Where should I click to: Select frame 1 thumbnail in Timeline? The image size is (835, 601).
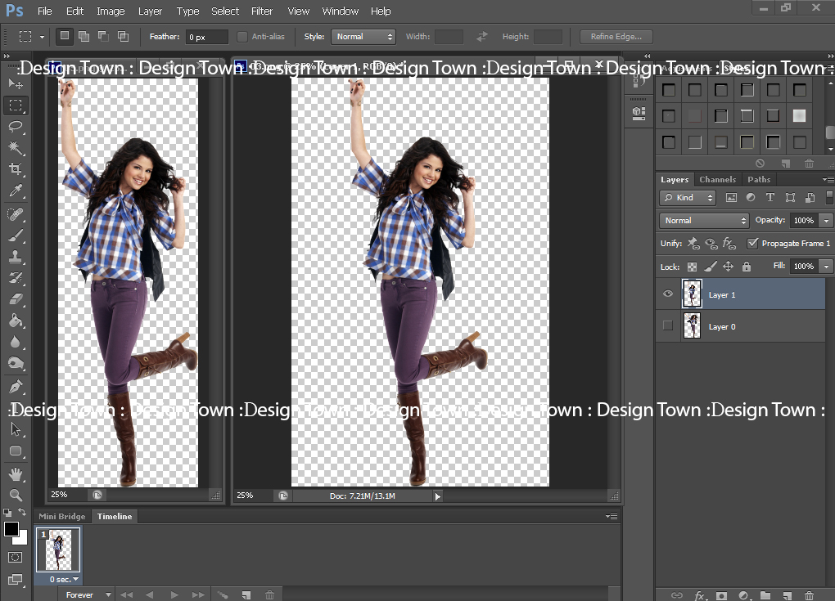[59, 549]
